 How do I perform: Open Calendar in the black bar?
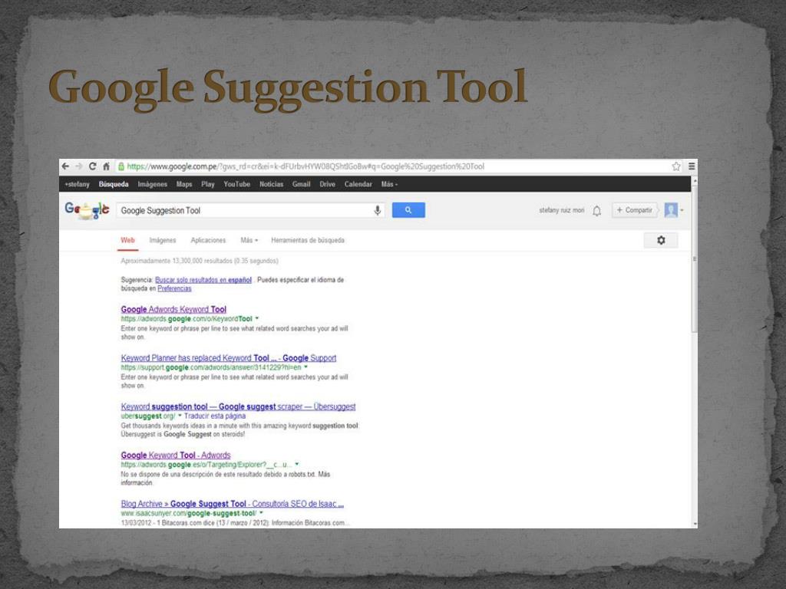[358, 184]
